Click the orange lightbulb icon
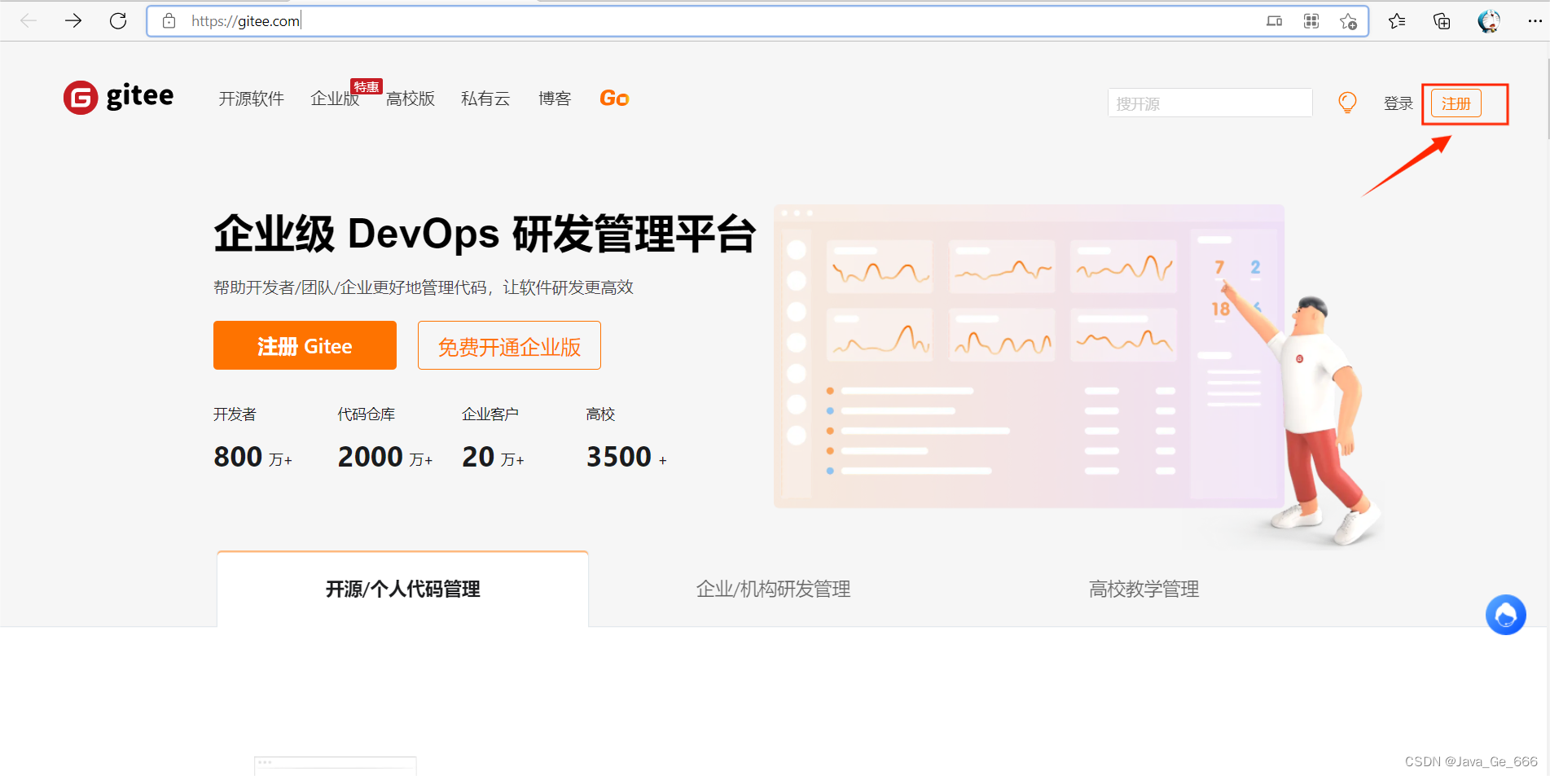Viewport: 1550px width, 776px height. point(1348,103)
